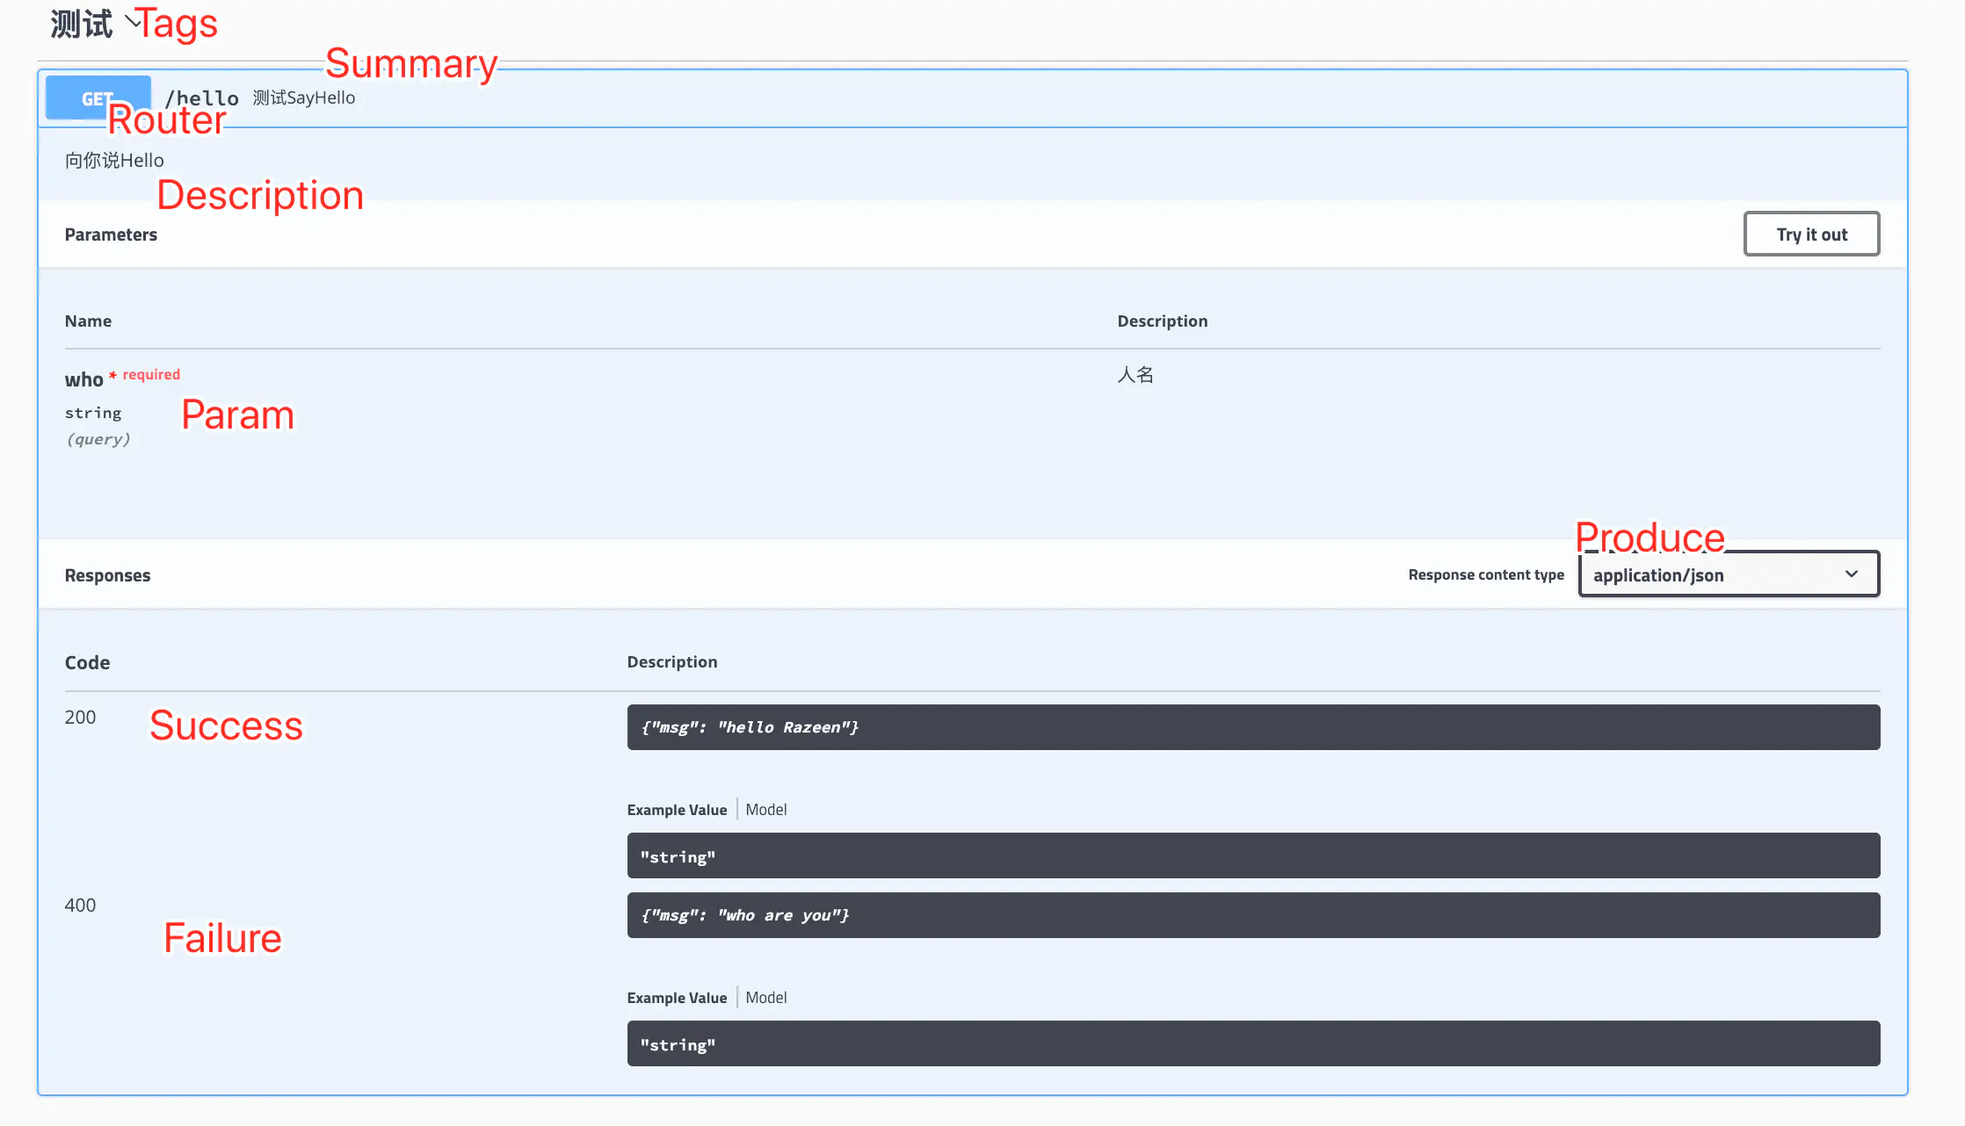Switch to Model tab under 200 response
This screenshot has width=1965, height=1126.
tap(765, 810)
